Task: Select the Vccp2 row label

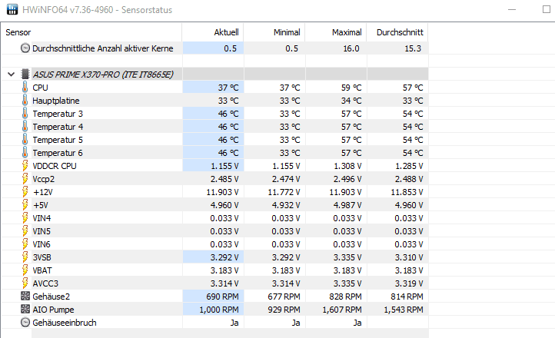Action: 44,179
